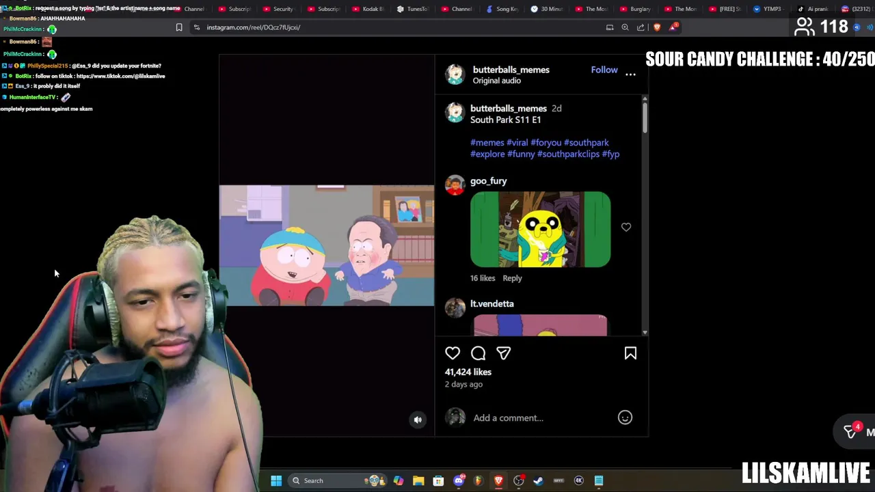Open Microsoft Store from the taskbar
Viewport: 875px width, 492px height.
point(438,480)
